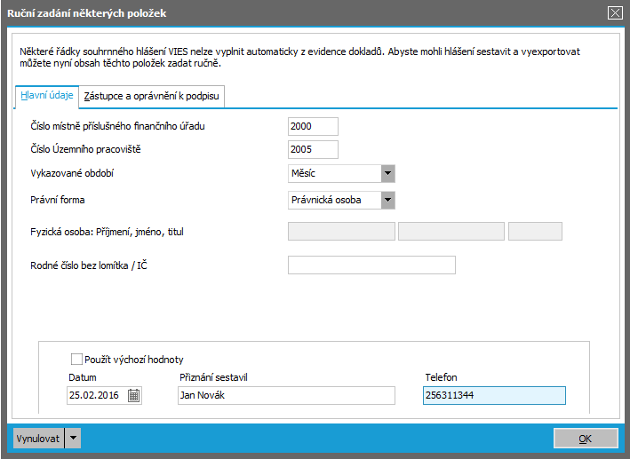Expand the arrow beside Vynulovat button
Viewport: 630px width, 459px height.
(x=73, y=438)
